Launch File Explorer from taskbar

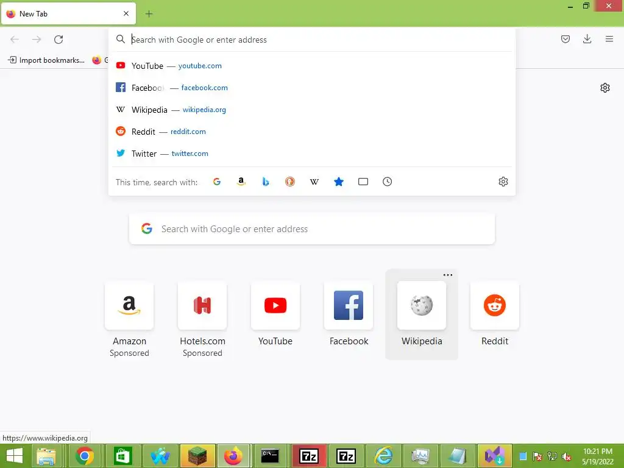[46, 456]
